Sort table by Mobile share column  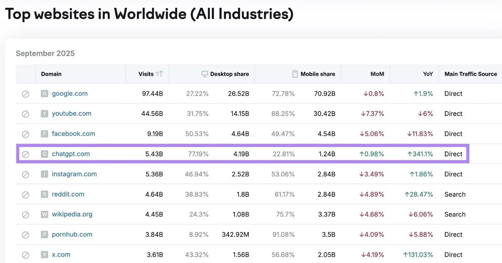(318, 74)
